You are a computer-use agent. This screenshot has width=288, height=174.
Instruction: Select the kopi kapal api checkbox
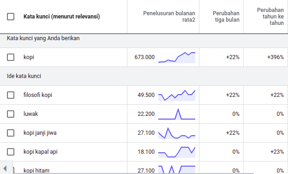(11, 152)
